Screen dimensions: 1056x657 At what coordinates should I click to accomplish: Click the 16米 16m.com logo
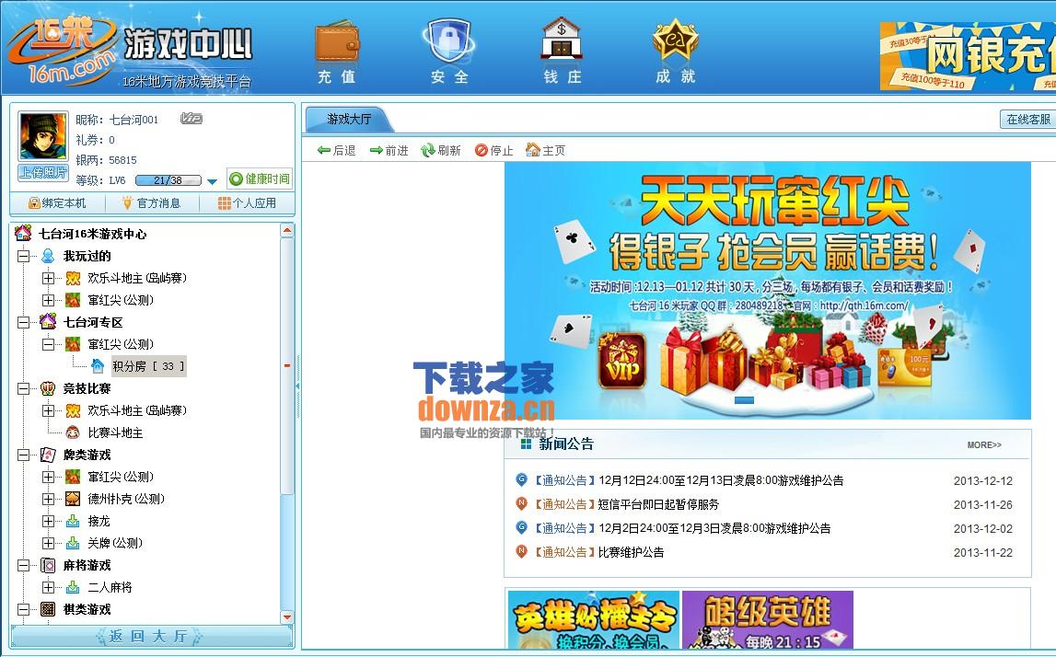pyautogui.click(x=62, y=52)
